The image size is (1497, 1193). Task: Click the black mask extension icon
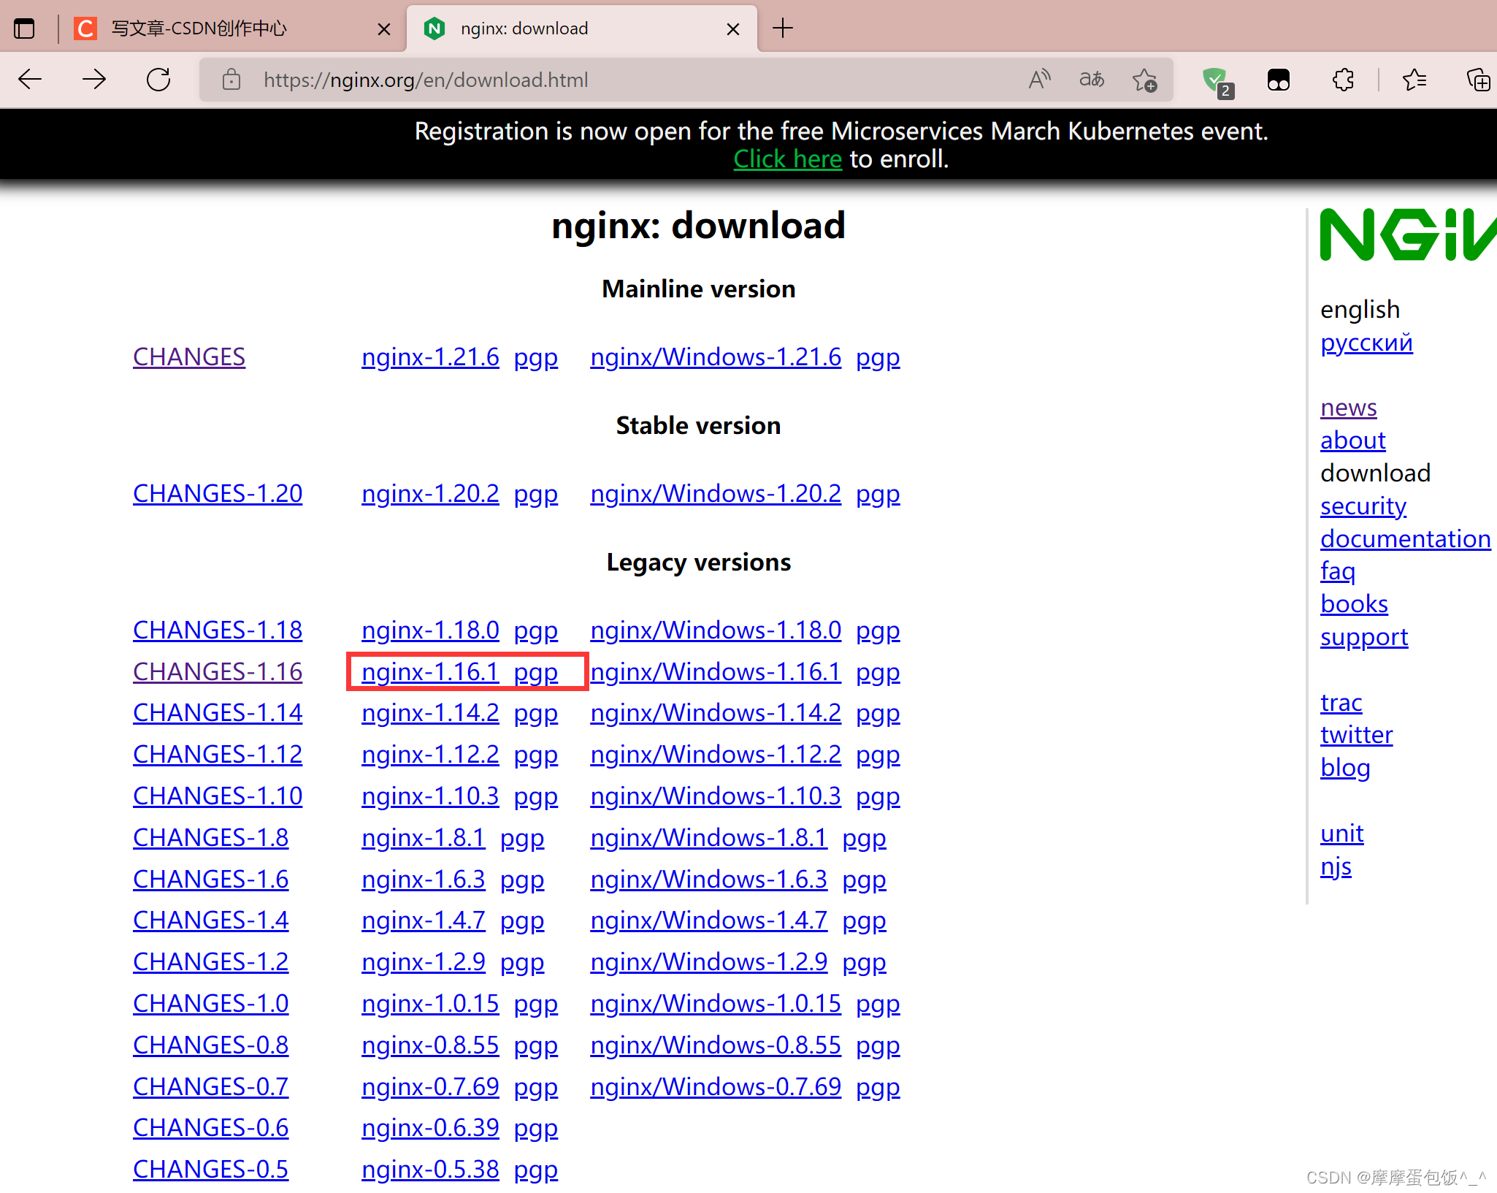point(1279,80)
